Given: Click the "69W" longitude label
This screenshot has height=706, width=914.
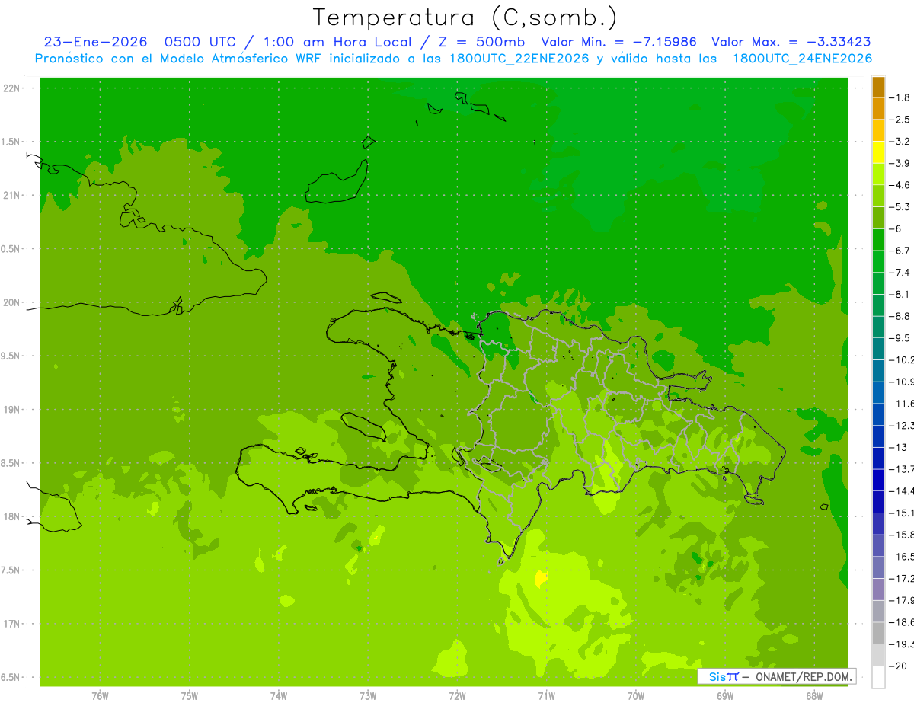Looking at the screenshot, I should click(x=724, y=695).
